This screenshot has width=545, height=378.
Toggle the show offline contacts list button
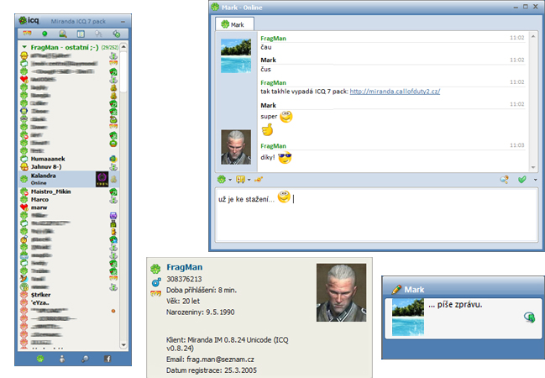81,34
